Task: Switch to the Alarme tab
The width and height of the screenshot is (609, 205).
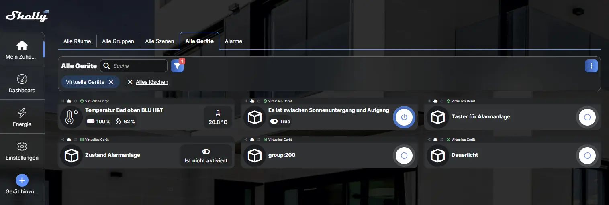Action: pyautogui.click(x=233, y=41)
